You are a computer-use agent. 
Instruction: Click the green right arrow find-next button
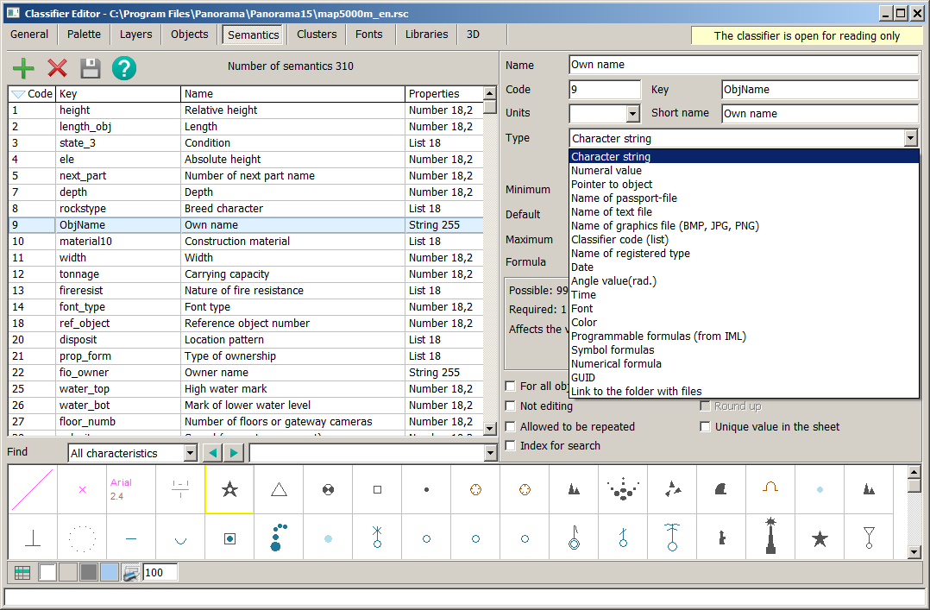234,453
